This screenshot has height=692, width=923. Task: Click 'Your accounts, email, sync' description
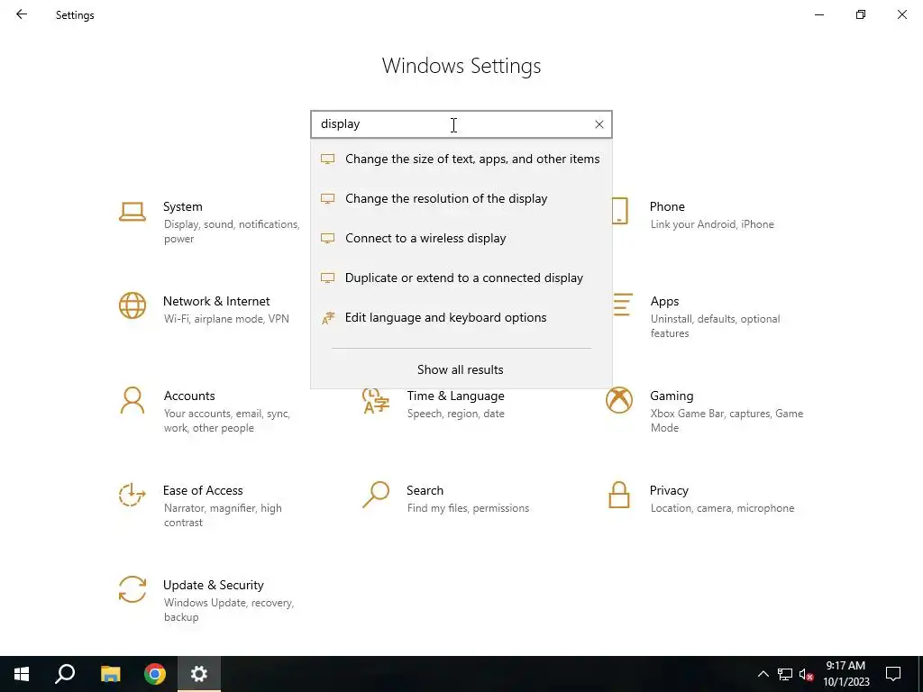226,421
